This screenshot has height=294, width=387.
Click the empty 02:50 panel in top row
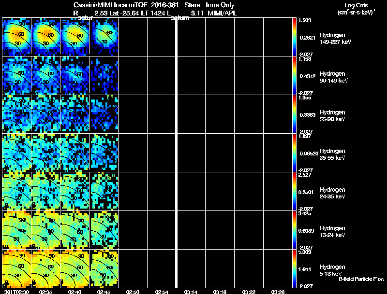tap(133, 37)
